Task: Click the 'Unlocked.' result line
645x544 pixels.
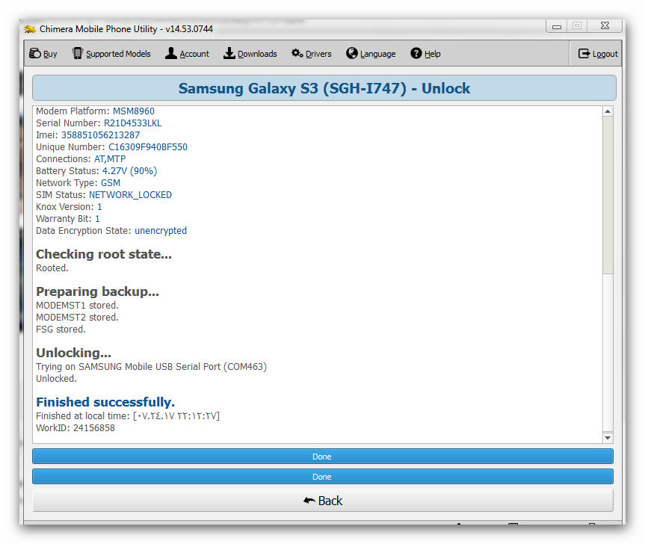Action: (56, 378)
